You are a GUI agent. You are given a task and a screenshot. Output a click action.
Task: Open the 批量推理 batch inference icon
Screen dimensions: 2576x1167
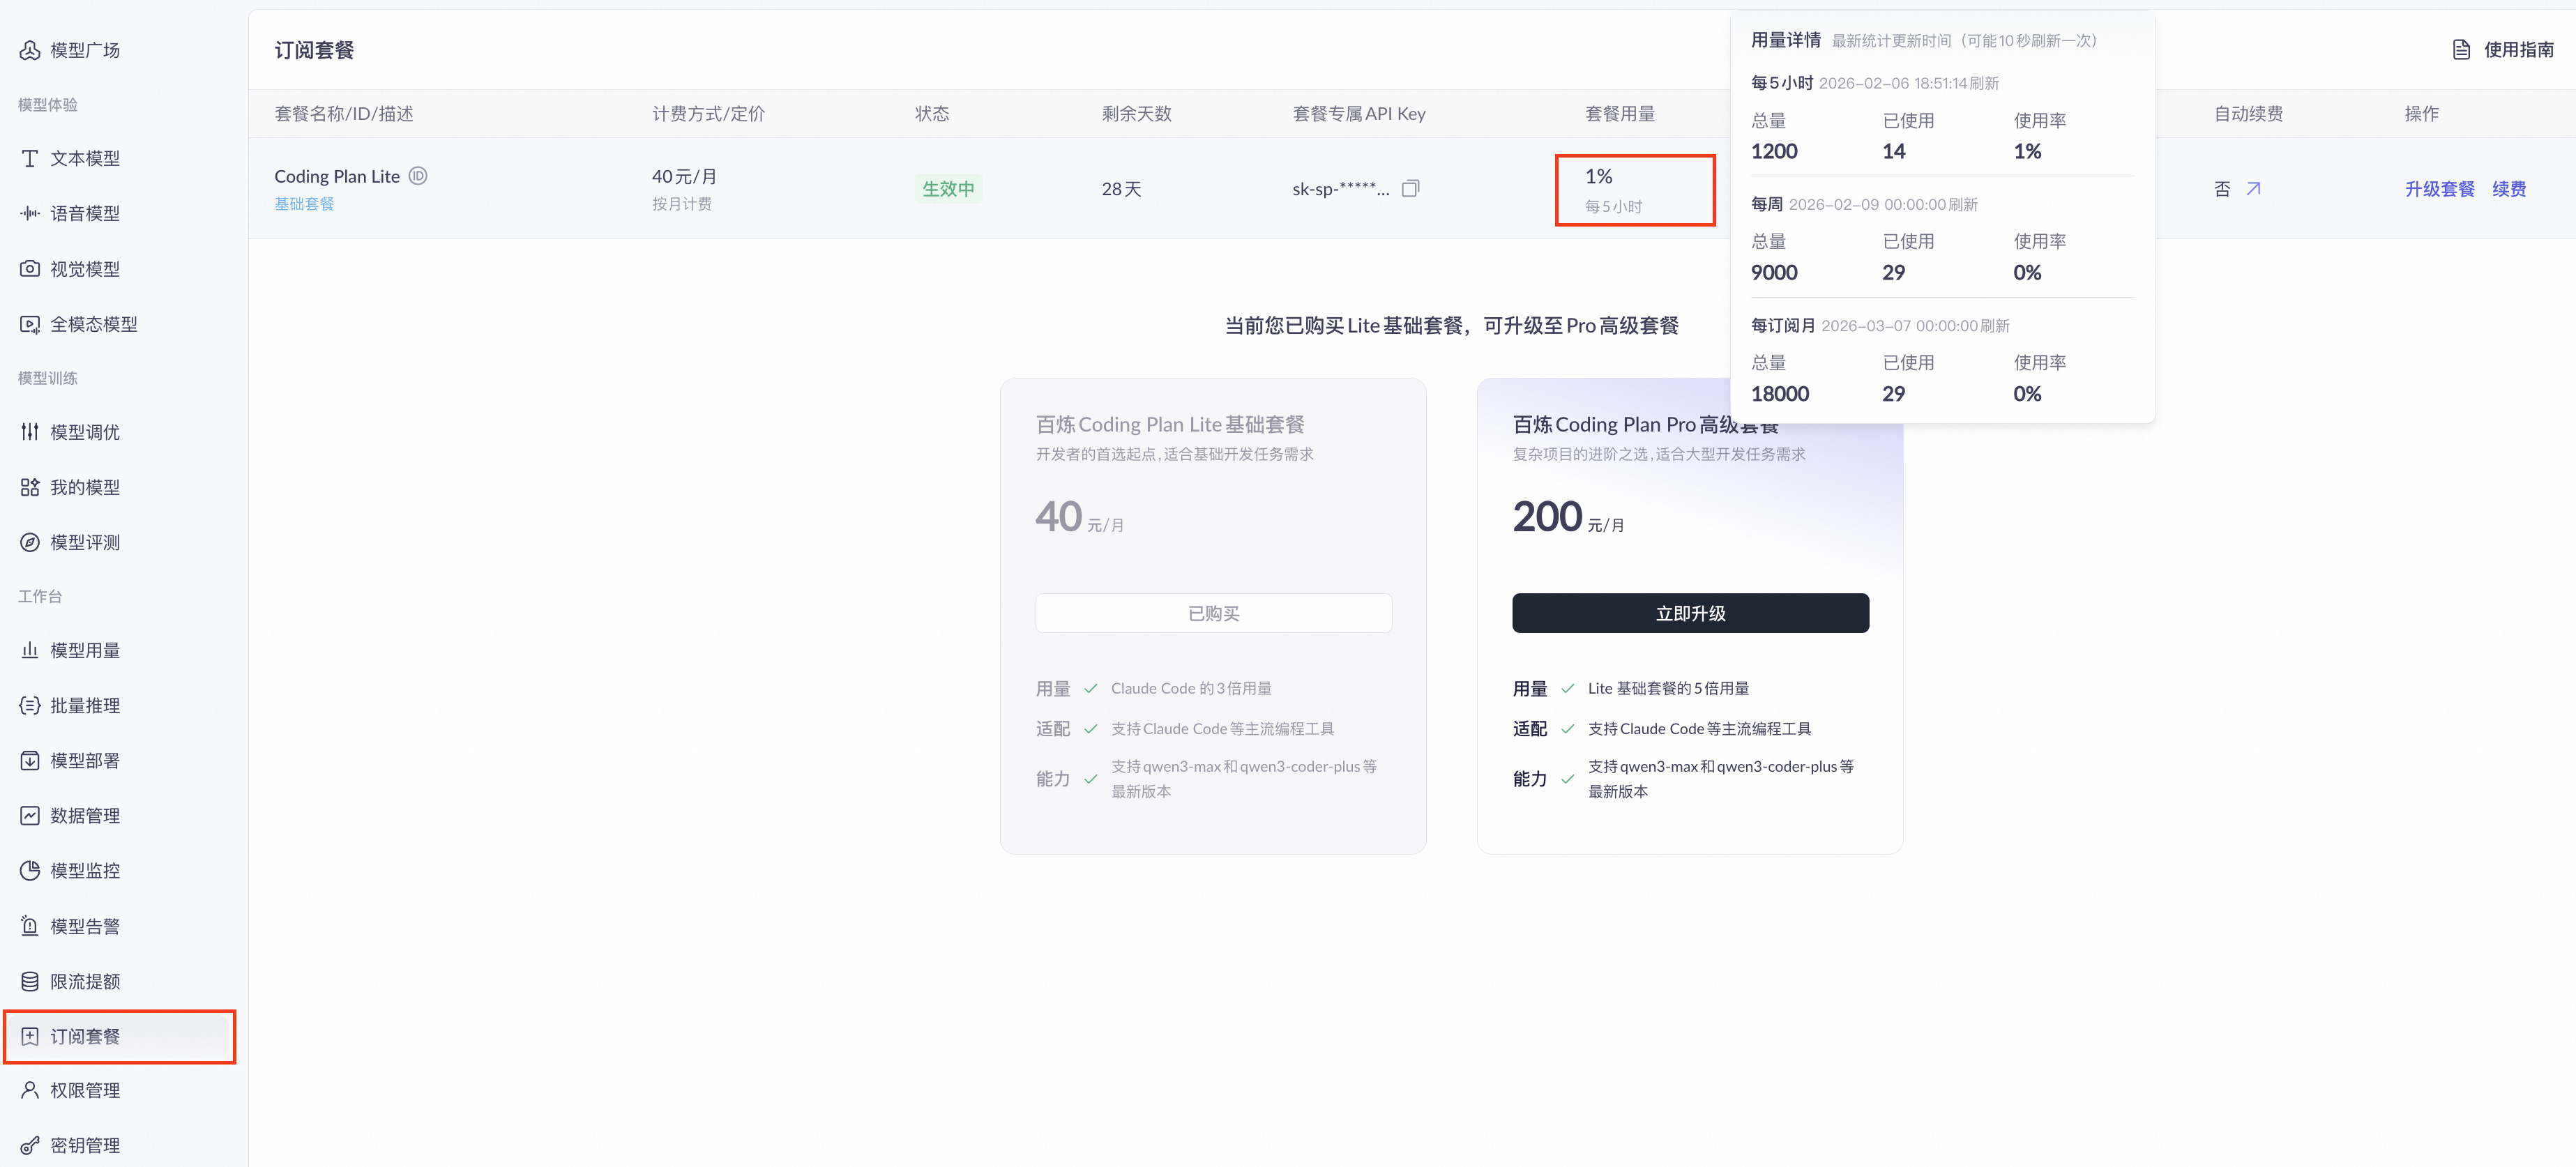(29, 705)
